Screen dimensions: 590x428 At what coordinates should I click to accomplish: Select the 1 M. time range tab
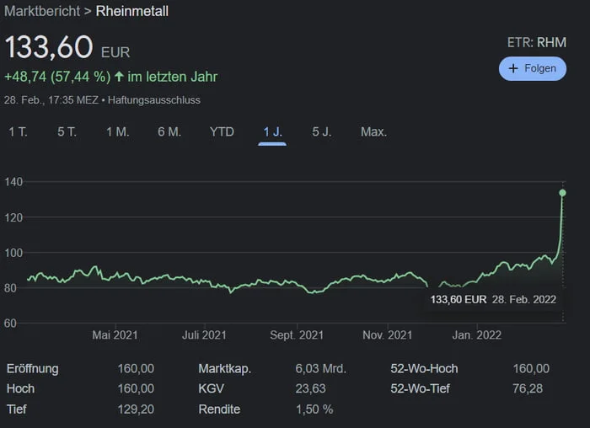tap(118, 131)
